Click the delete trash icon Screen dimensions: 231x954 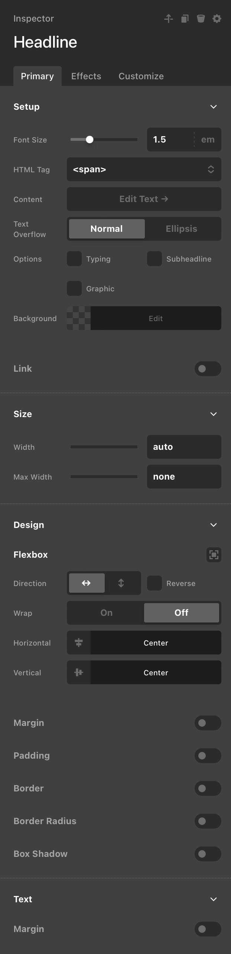[x=201, y=19]
